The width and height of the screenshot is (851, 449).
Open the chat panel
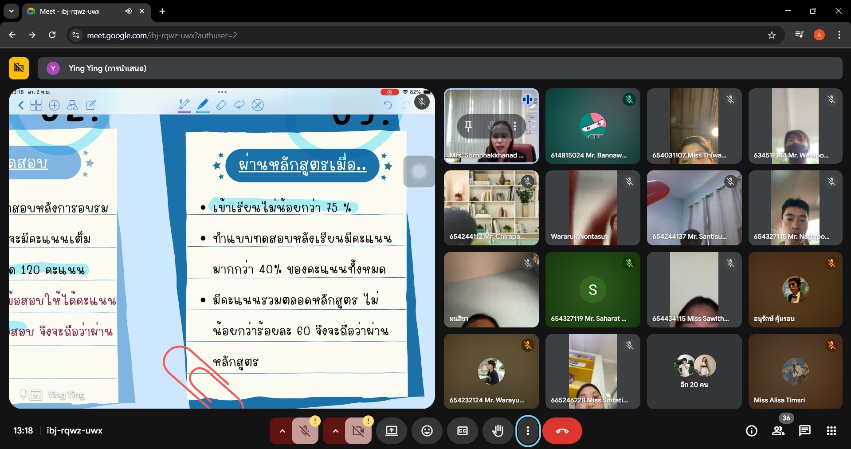point(804,430)
